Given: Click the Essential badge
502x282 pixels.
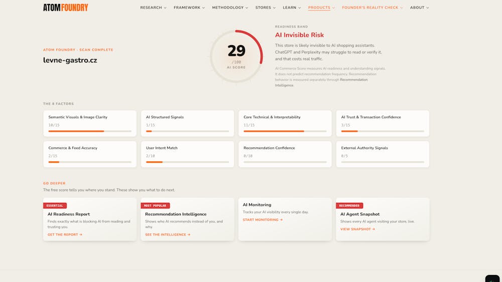Looking at the screenshot, I should pyautogui.click(x=55, y=206).
